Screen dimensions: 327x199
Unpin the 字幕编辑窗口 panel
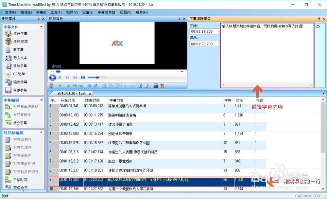coord(319,19)
